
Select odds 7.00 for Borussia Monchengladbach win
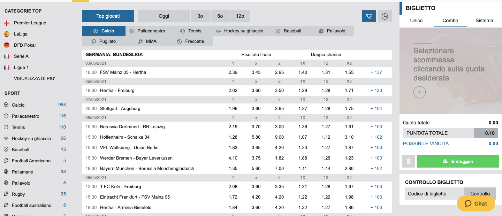279,169
